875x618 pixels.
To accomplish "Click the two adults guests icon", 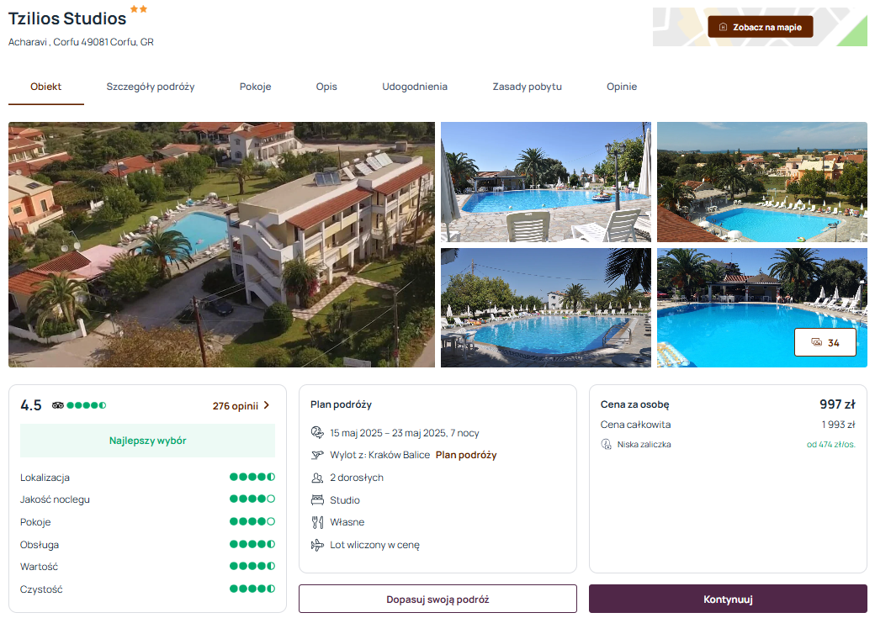I will (x=317, y=478).
